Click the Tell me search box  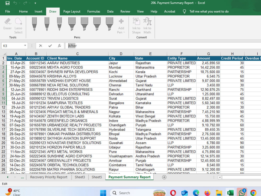click(x=209, y=11)
